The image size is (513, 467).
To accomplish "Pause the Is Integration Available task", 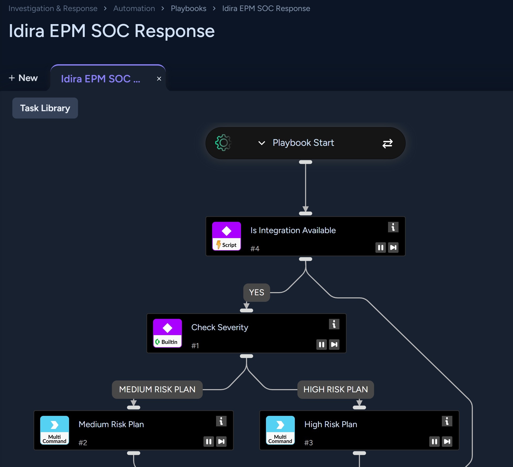I will (380, 248).
